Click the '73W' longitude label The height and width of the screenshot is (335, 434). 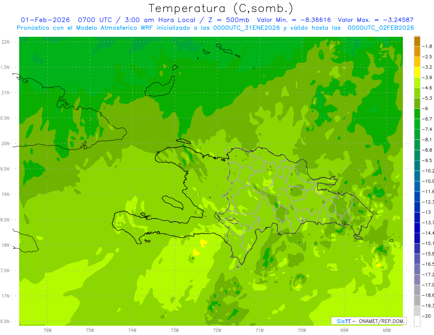pos(175,330)
